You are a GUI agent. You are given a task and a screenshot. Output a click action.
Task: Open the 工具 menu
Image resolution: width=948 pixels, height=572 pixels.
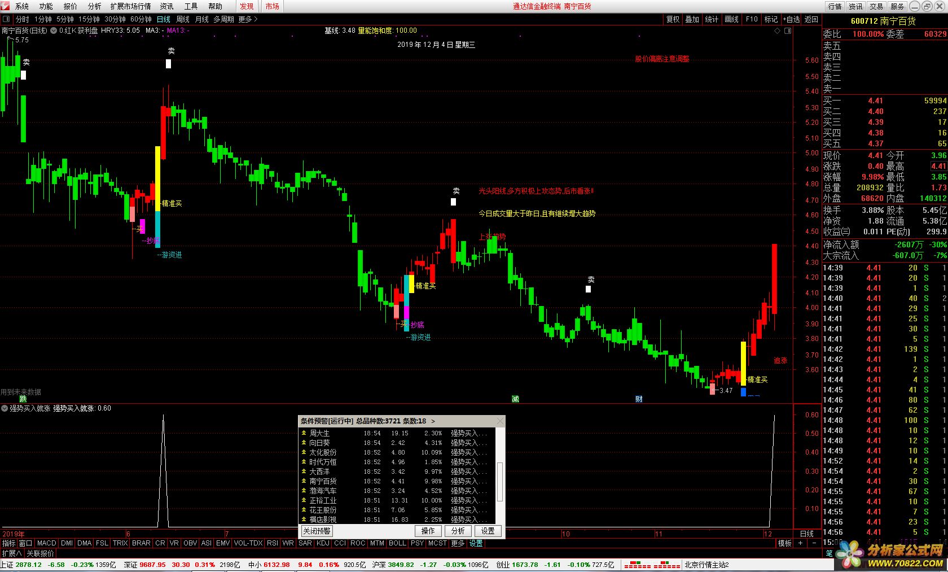tap(191, 6)
